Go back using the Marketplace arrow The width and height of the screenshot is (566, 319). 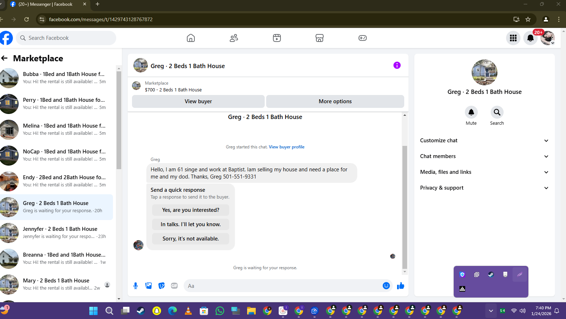[x=5, y=58]
